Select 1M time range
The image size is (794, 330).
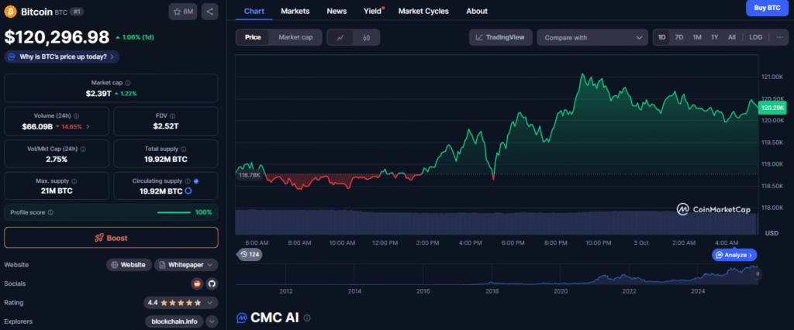697,37
